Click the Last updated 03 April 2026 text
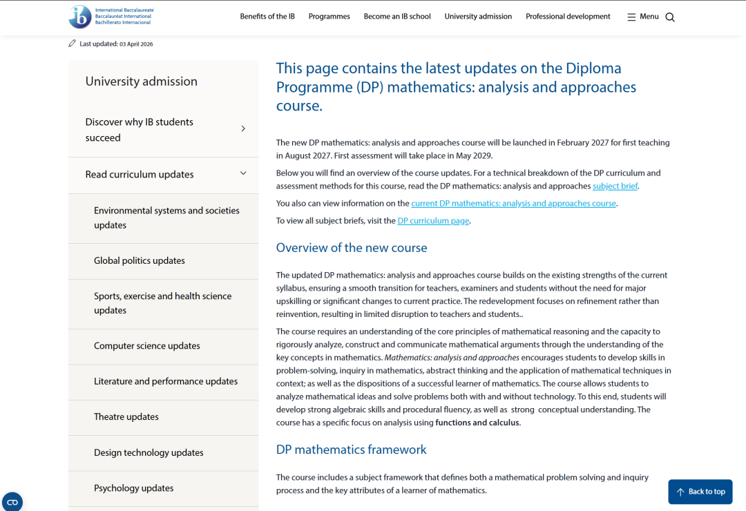This screenshot has height=511, width=746. (x=116, y=44)
